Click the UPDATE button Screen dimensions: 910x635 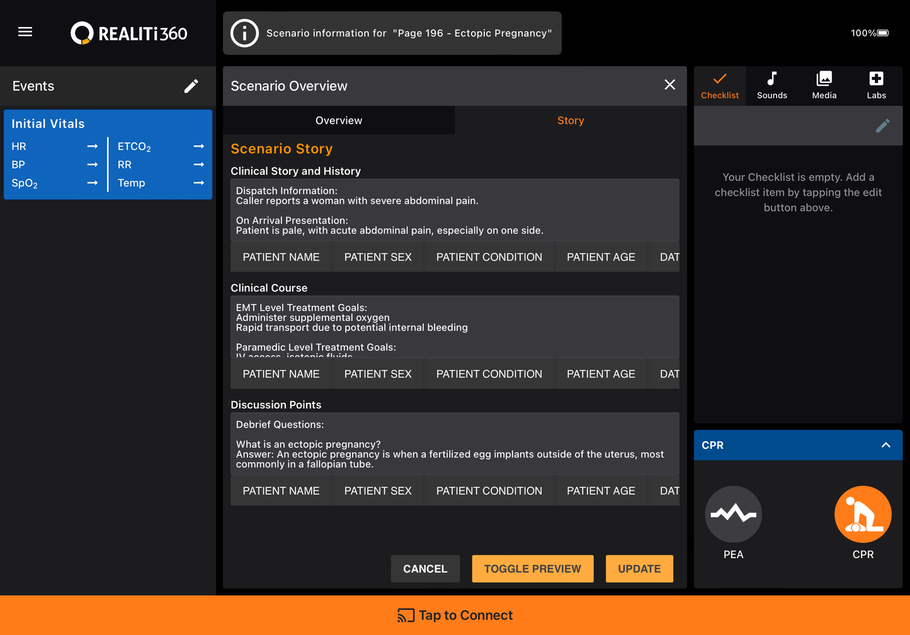coord(639,568)
